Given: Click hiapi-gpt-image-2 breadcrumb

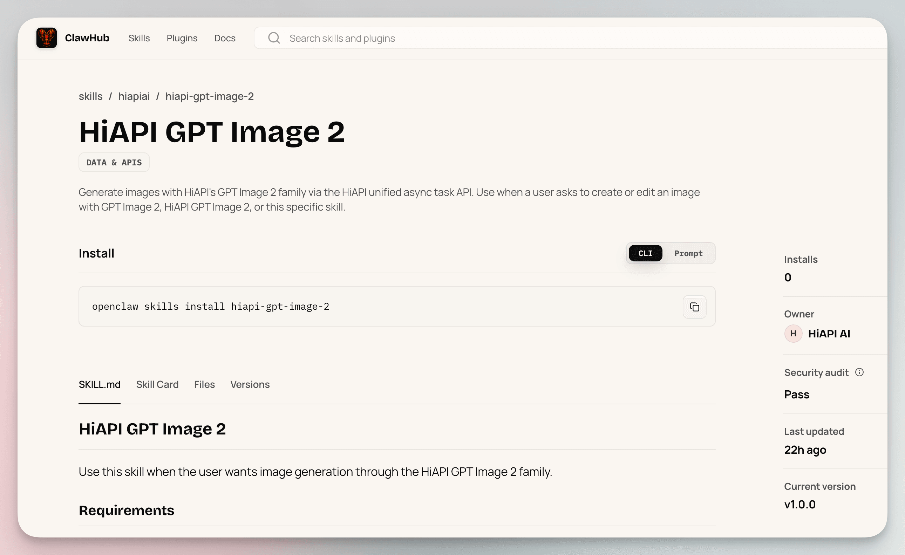Looking at the screenshot, I should (209, 96).
